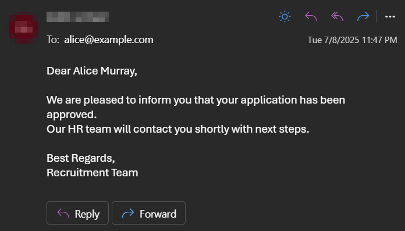Screen dimensions: 405x231
Task: Click the "To:" label
Action: [x=53, y=40]
